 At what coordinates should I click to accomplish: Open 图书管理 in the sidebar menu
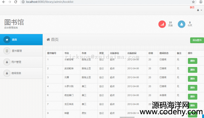tap(21, 51)
